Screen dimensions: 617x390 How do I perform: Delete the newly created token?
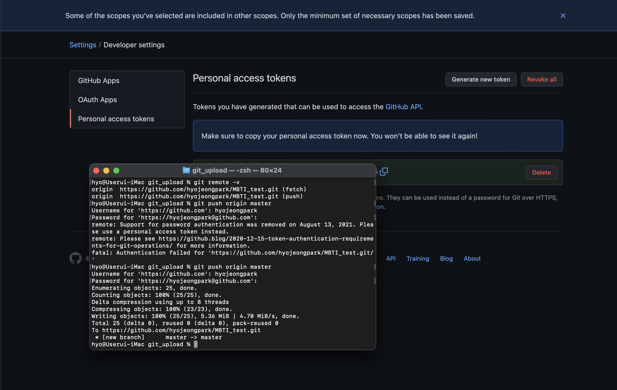(541, 172)
